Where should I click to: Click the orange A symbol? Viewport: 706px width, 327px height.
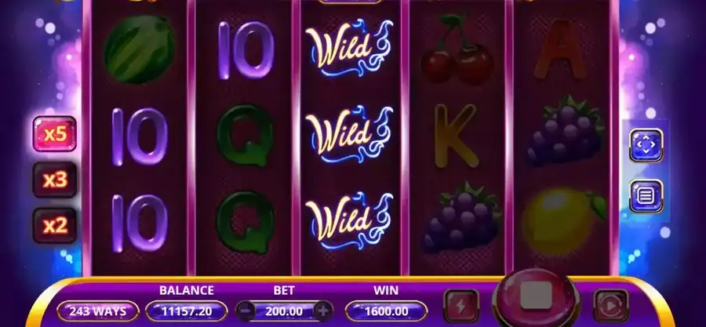tap(559, 49)
